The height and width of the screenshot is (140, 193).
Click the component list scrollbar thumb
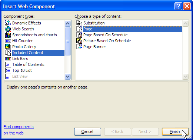pos(67,41)
